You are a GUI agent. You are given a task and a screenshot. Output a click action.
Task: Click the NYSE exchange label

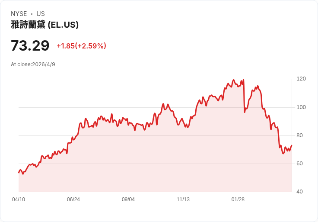pos(19,14)
